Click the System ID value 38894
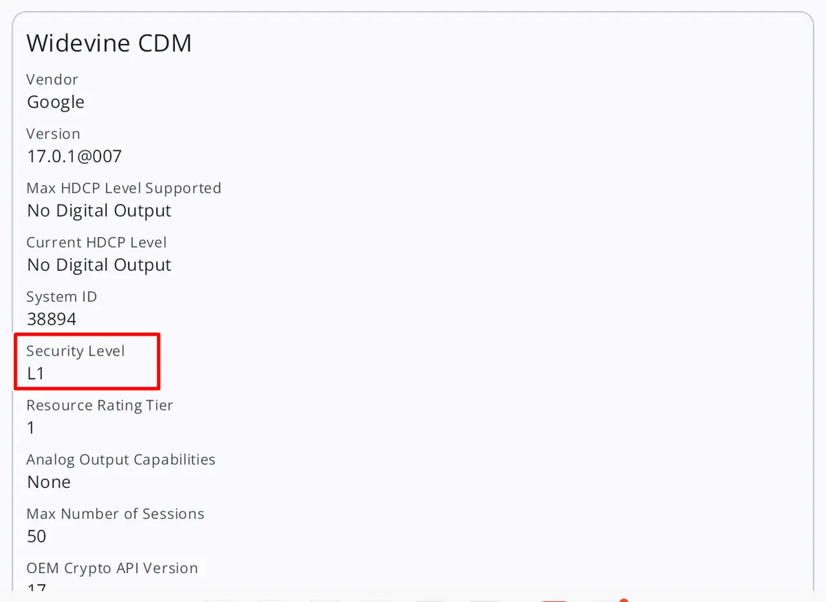This screenshot has height=602, width=826. click(52, 319)
